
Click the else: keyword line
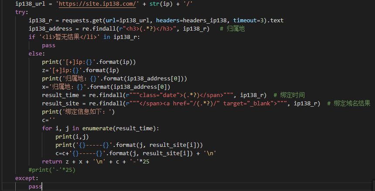coord(37,54)
